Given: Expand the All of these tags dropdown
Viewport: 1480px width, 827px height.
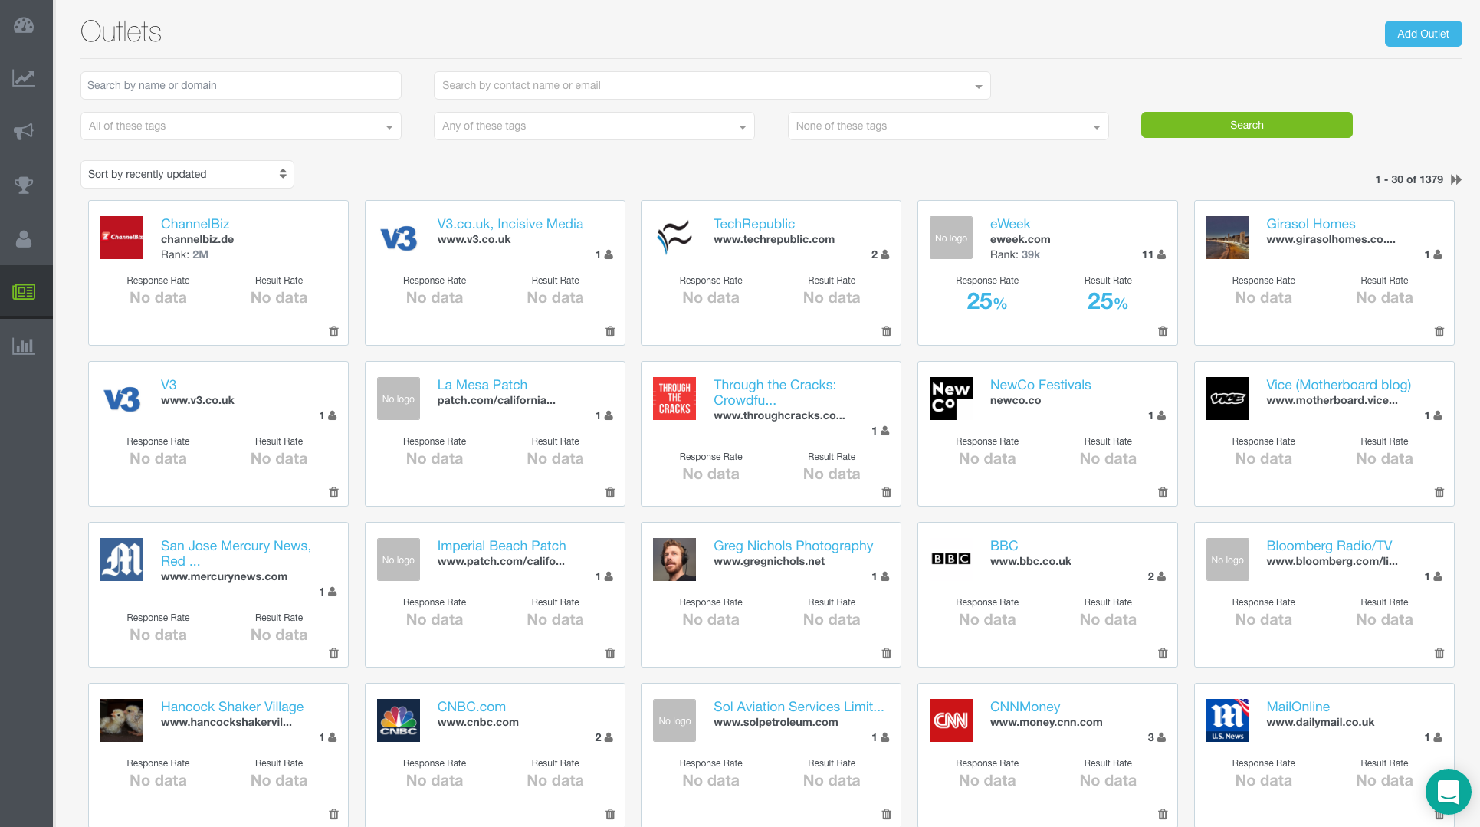Looking at the screenshot, I should [x=241, y=126].
